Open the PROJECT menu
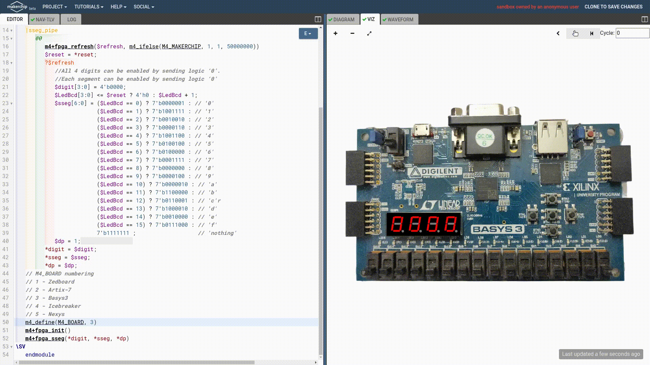 55,7
